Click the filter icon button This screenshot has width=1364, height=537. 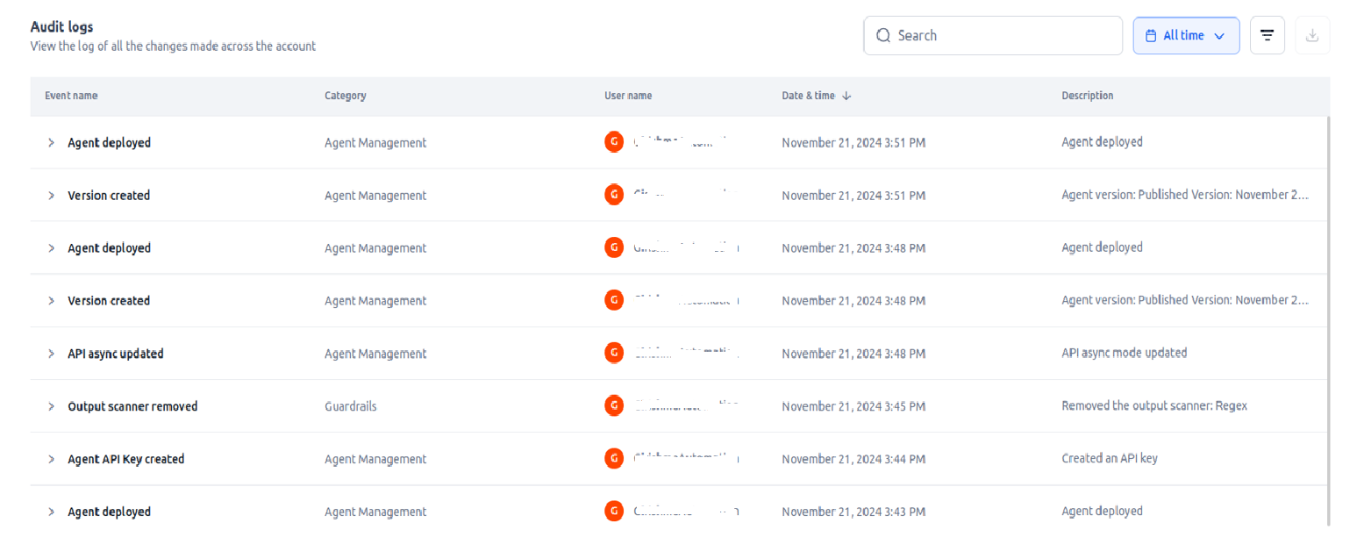pyautogui.click(x=1267, y=36)
